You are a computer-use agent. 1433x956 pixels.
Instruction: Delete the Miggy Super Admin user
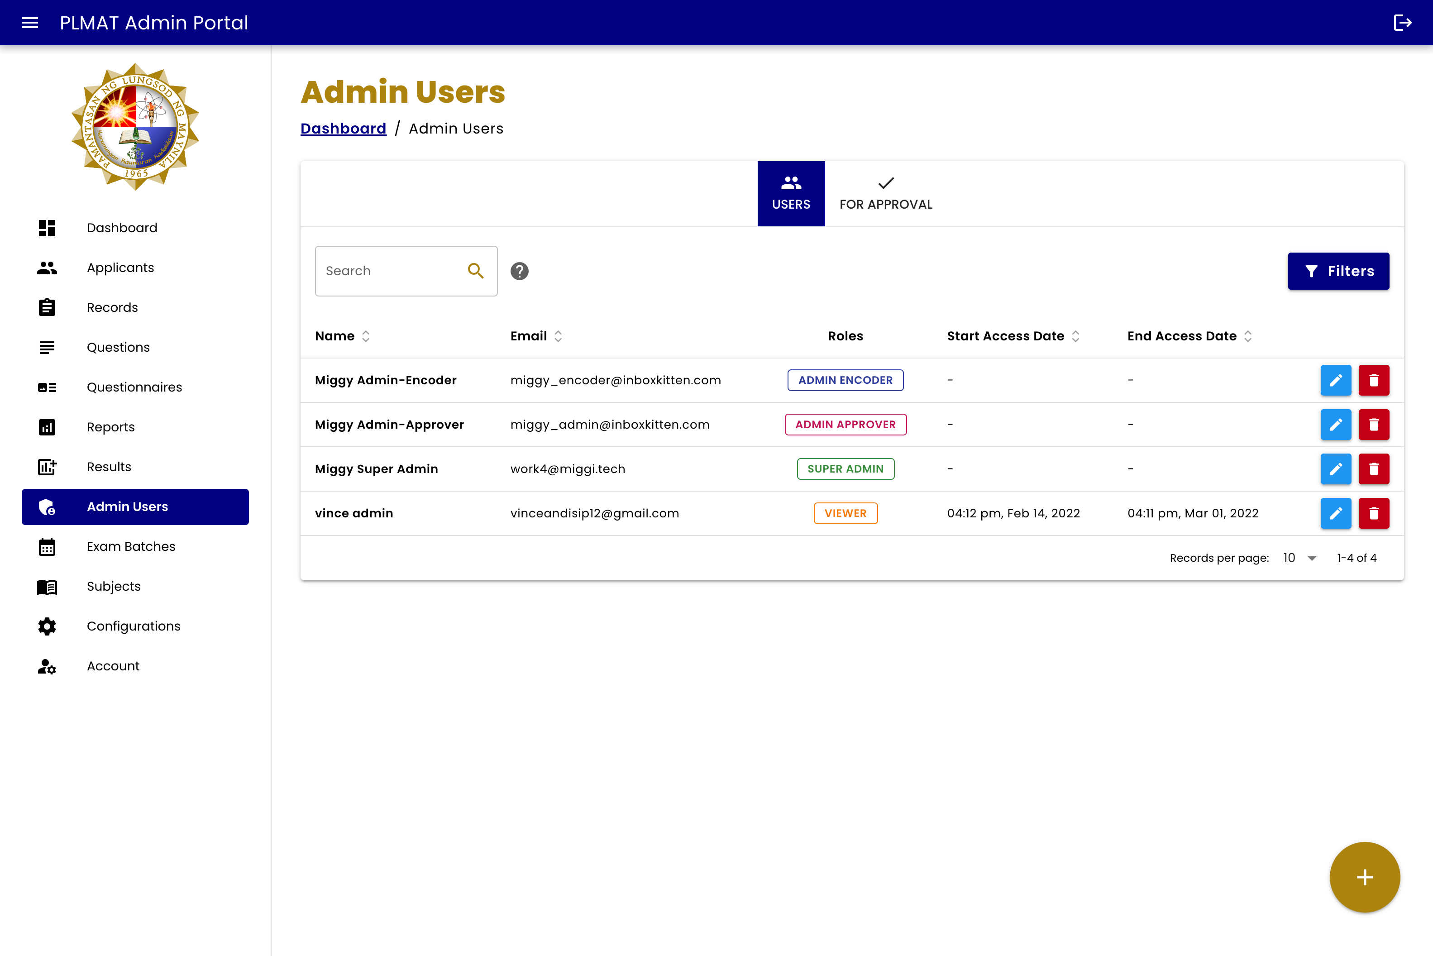[x=1374, y=469]
